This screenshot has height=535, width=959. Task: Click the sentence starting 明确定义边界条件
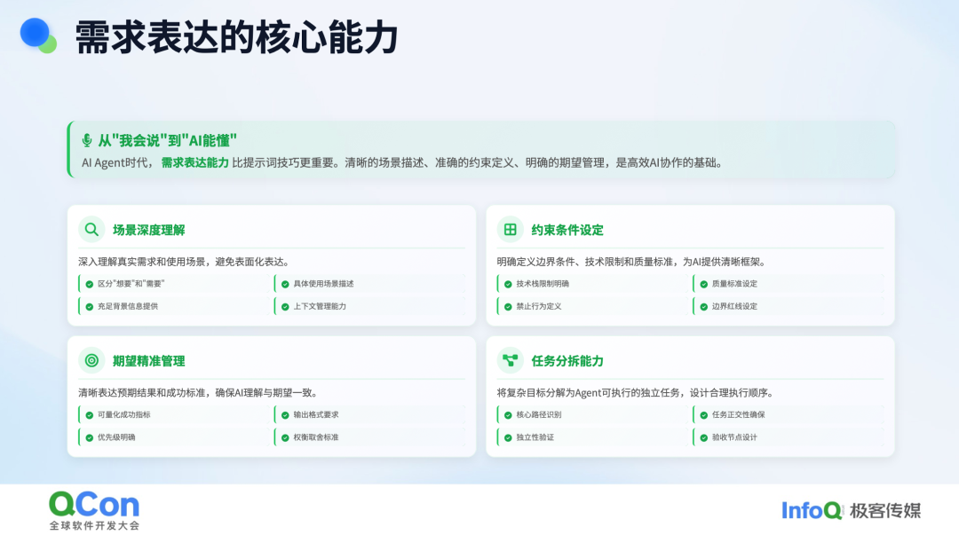tap(631, 262)
